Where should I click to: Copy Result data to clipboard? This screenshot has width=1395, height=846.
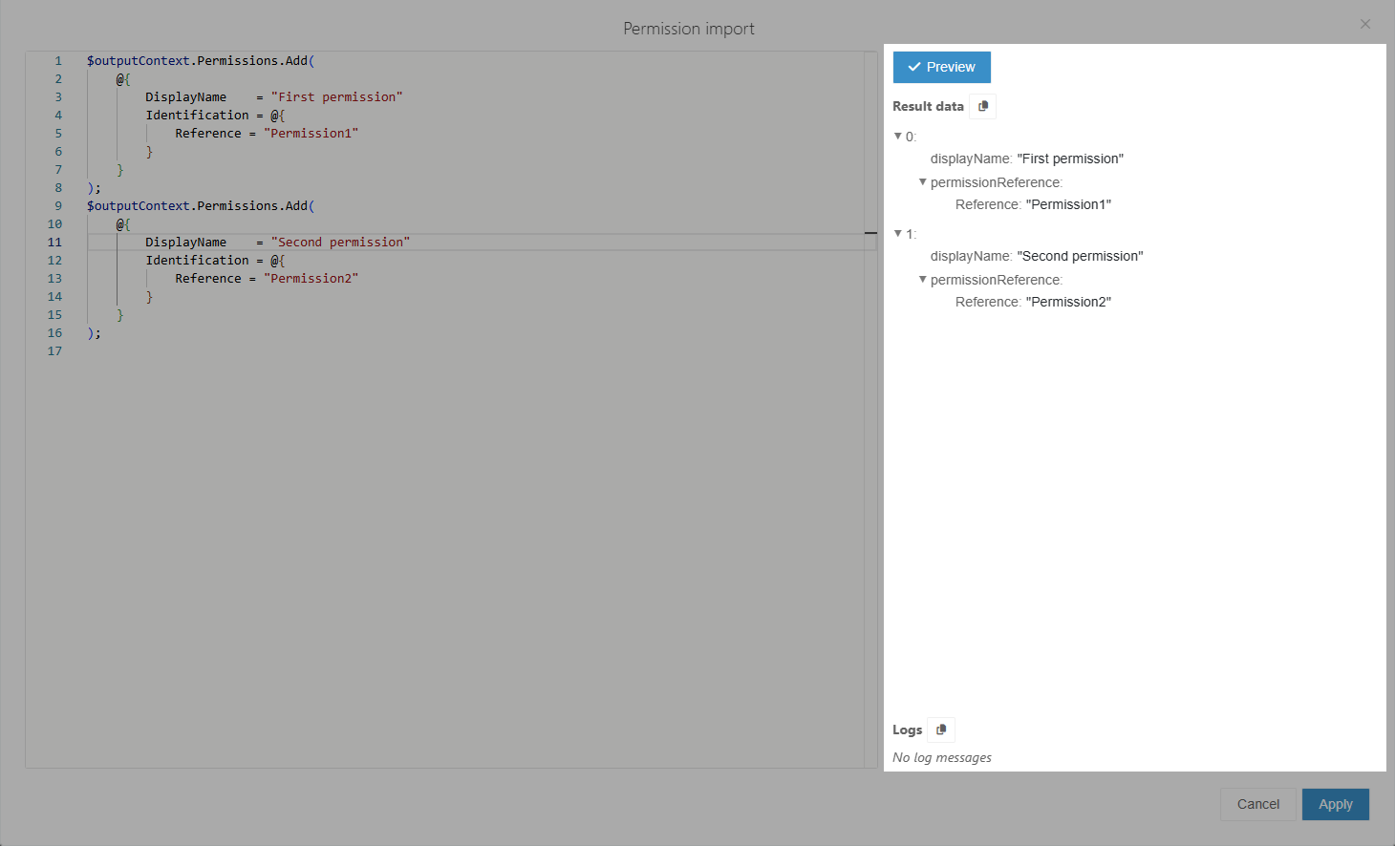tap(982, 106)
